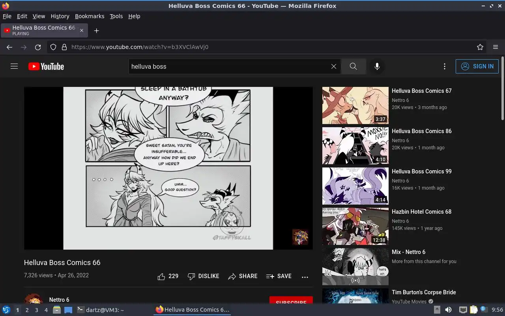This screenshot has width=505, height=316.
Task: Open a new browser tab
Action: tap(96, 30)
